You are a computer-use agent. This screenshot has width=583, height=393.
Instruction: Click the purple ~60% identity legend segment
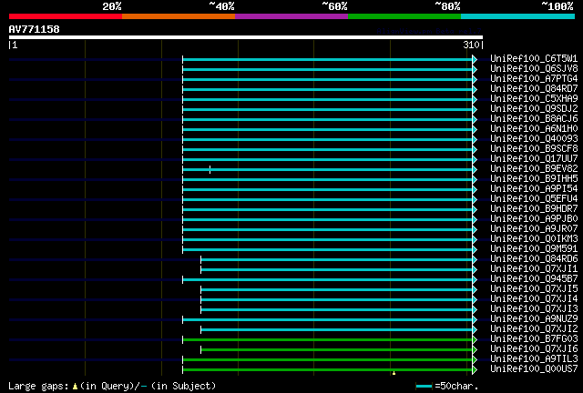[291, 16]
